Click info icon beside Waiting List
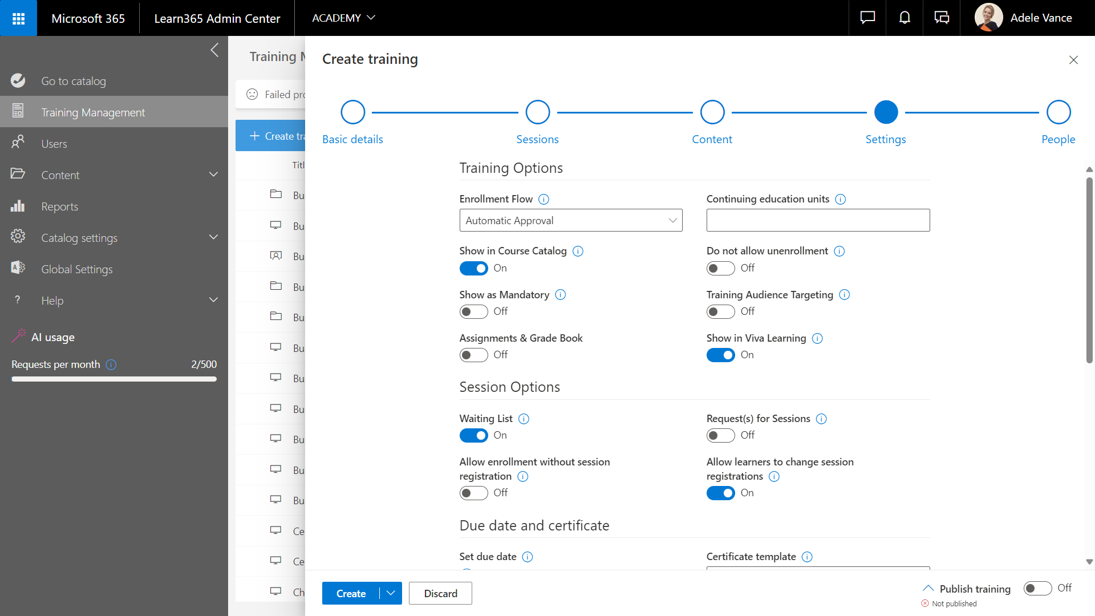This screenshot has height=616, width=1095. [x=524, y=419]
